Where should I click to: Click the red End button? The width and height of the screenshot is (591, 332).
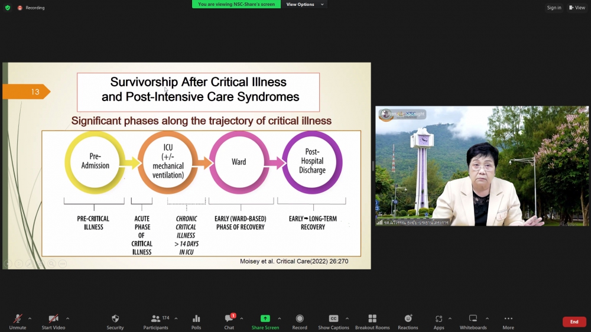574,322
